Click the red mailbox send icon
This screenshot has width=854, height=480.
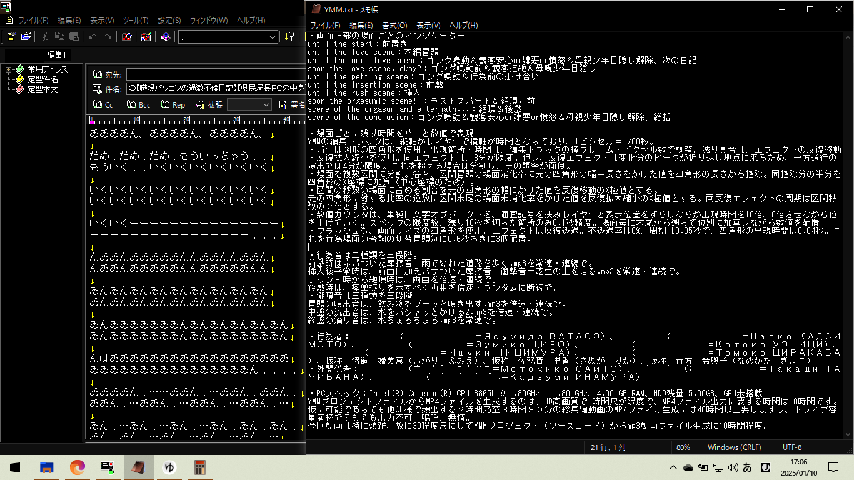[x=126, y=37]
